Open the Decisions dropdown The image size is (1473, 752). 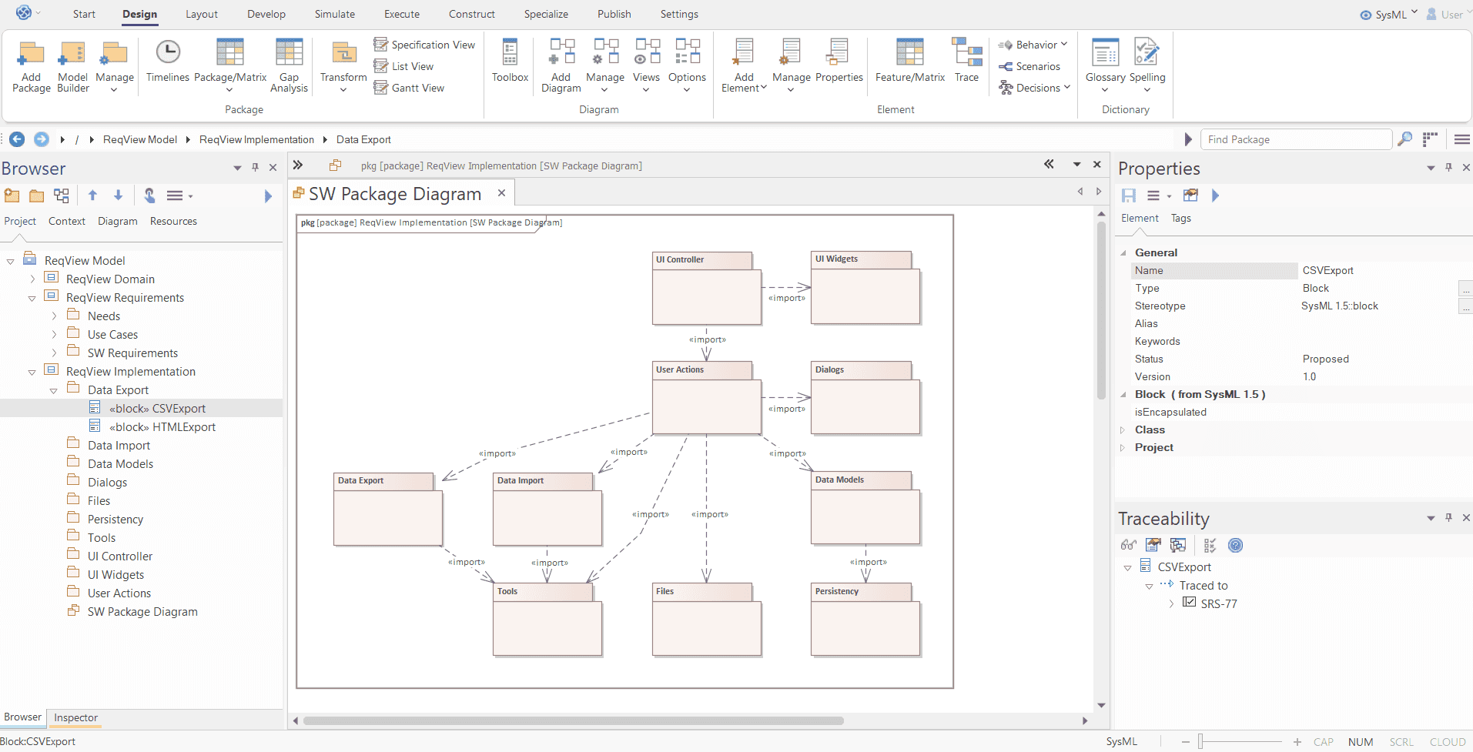[x=1035, y=87]
